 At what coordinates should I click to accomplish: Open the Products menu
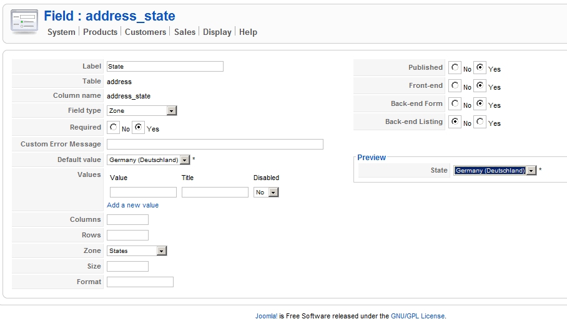point(100,32)
